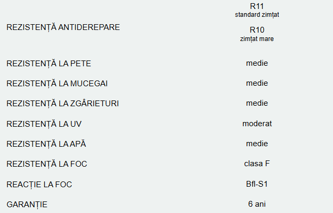Viewport: 333px width, 213px height.
Task: Click the REZISTENȚĂ ANTIDEREPARE label
Action: click(x=63, y=27)
